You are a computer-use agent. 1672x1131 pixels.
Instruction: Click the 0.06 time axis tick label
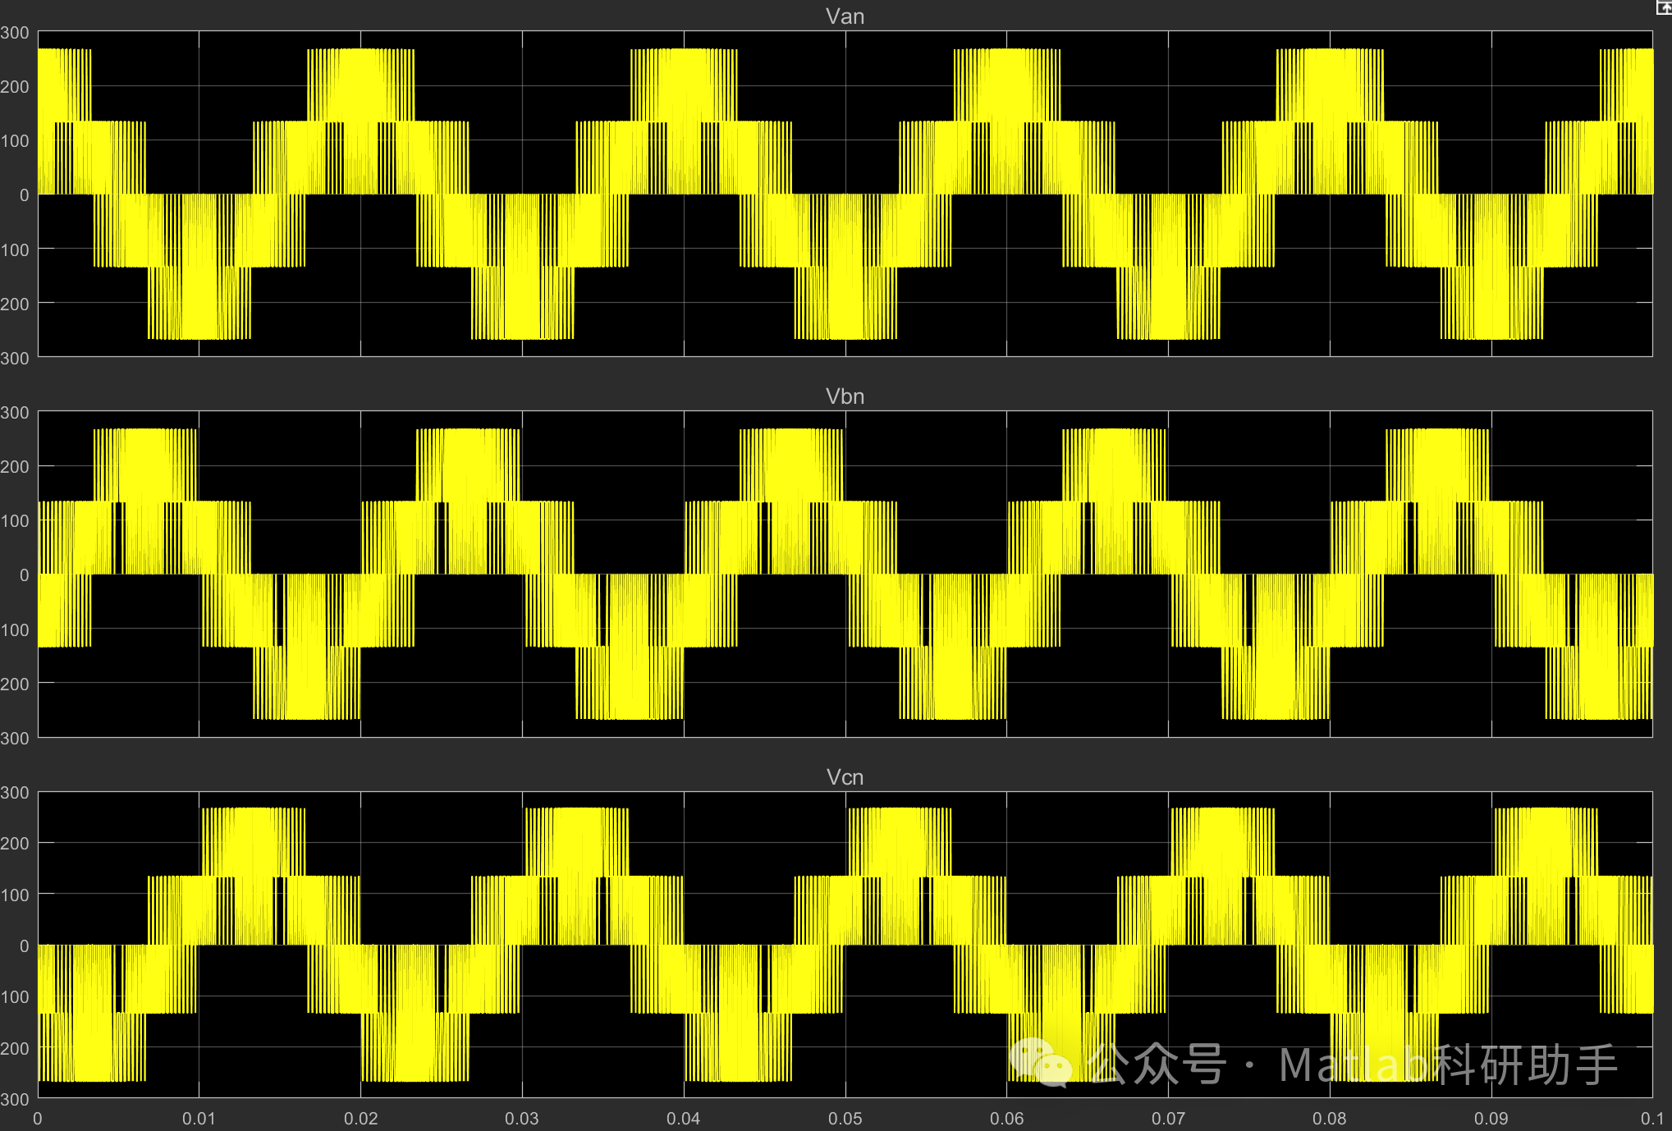click(1006, 1118)
